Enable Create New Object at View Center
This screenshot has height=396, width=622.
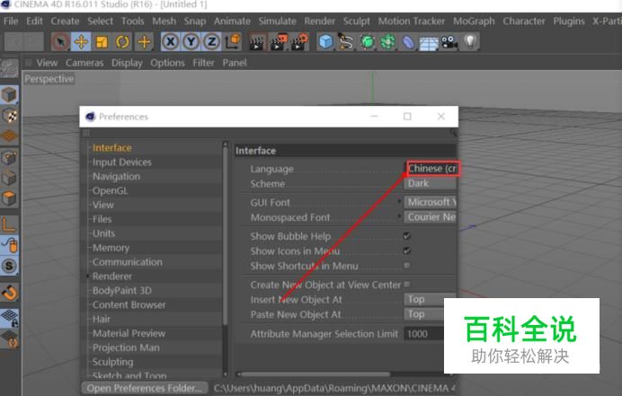(407, 285)
